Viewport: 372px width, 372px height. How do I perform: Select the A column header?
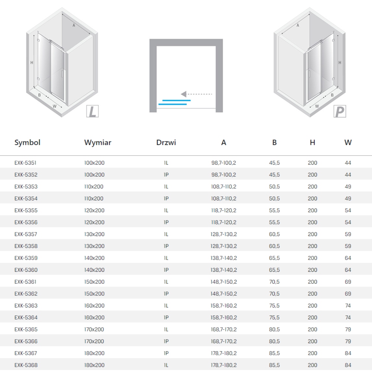223,143
